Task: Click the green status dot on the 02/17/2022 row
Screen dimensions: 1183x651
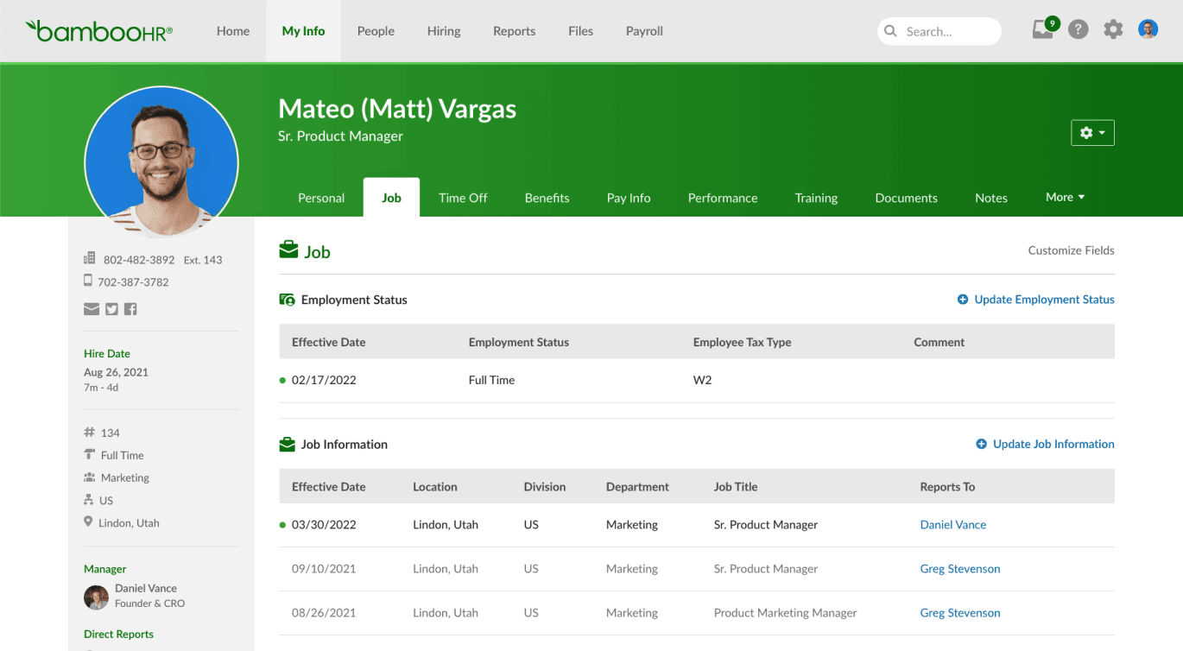Action: pos(285,380)
